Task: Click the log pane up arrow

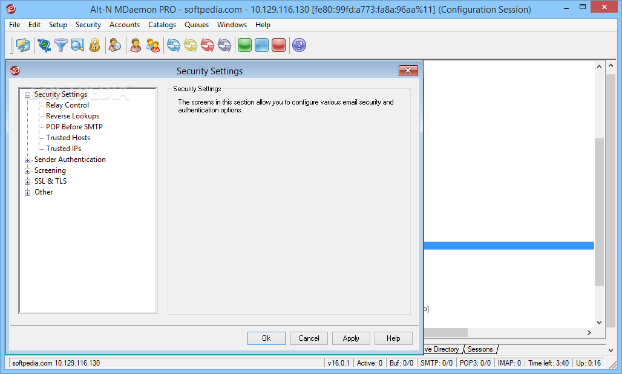Action: (x=599, y=66)
